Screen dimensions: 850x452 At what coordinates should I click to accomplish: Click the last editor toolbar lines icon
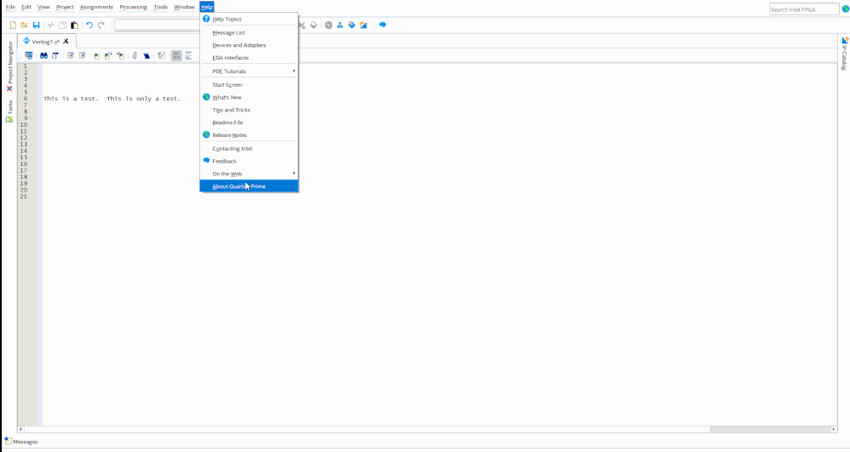pos(188,55)
